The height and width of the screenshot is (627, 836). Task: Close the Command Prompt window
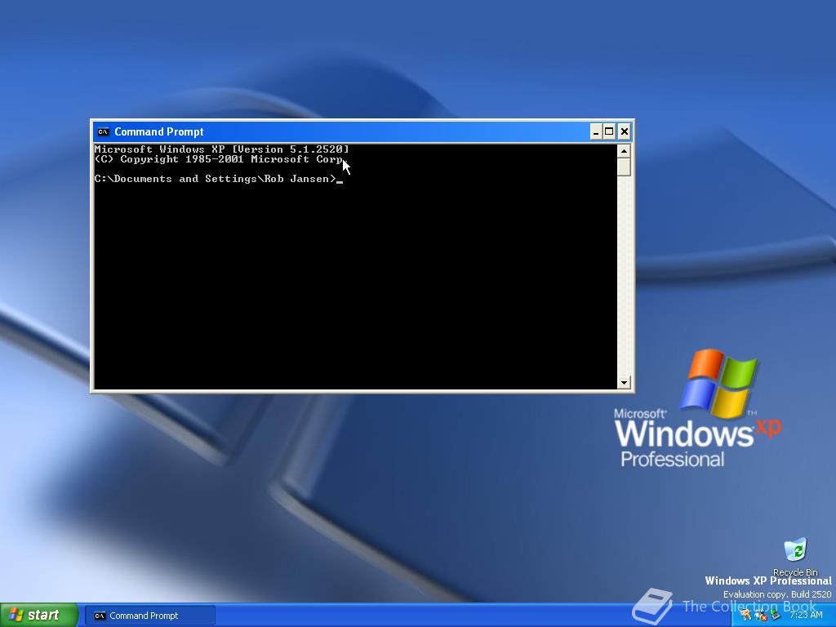[625, 131]
